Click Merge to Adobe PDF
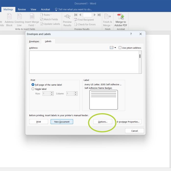171x171 pixels. pyautogui.click(x=121, y=20)
